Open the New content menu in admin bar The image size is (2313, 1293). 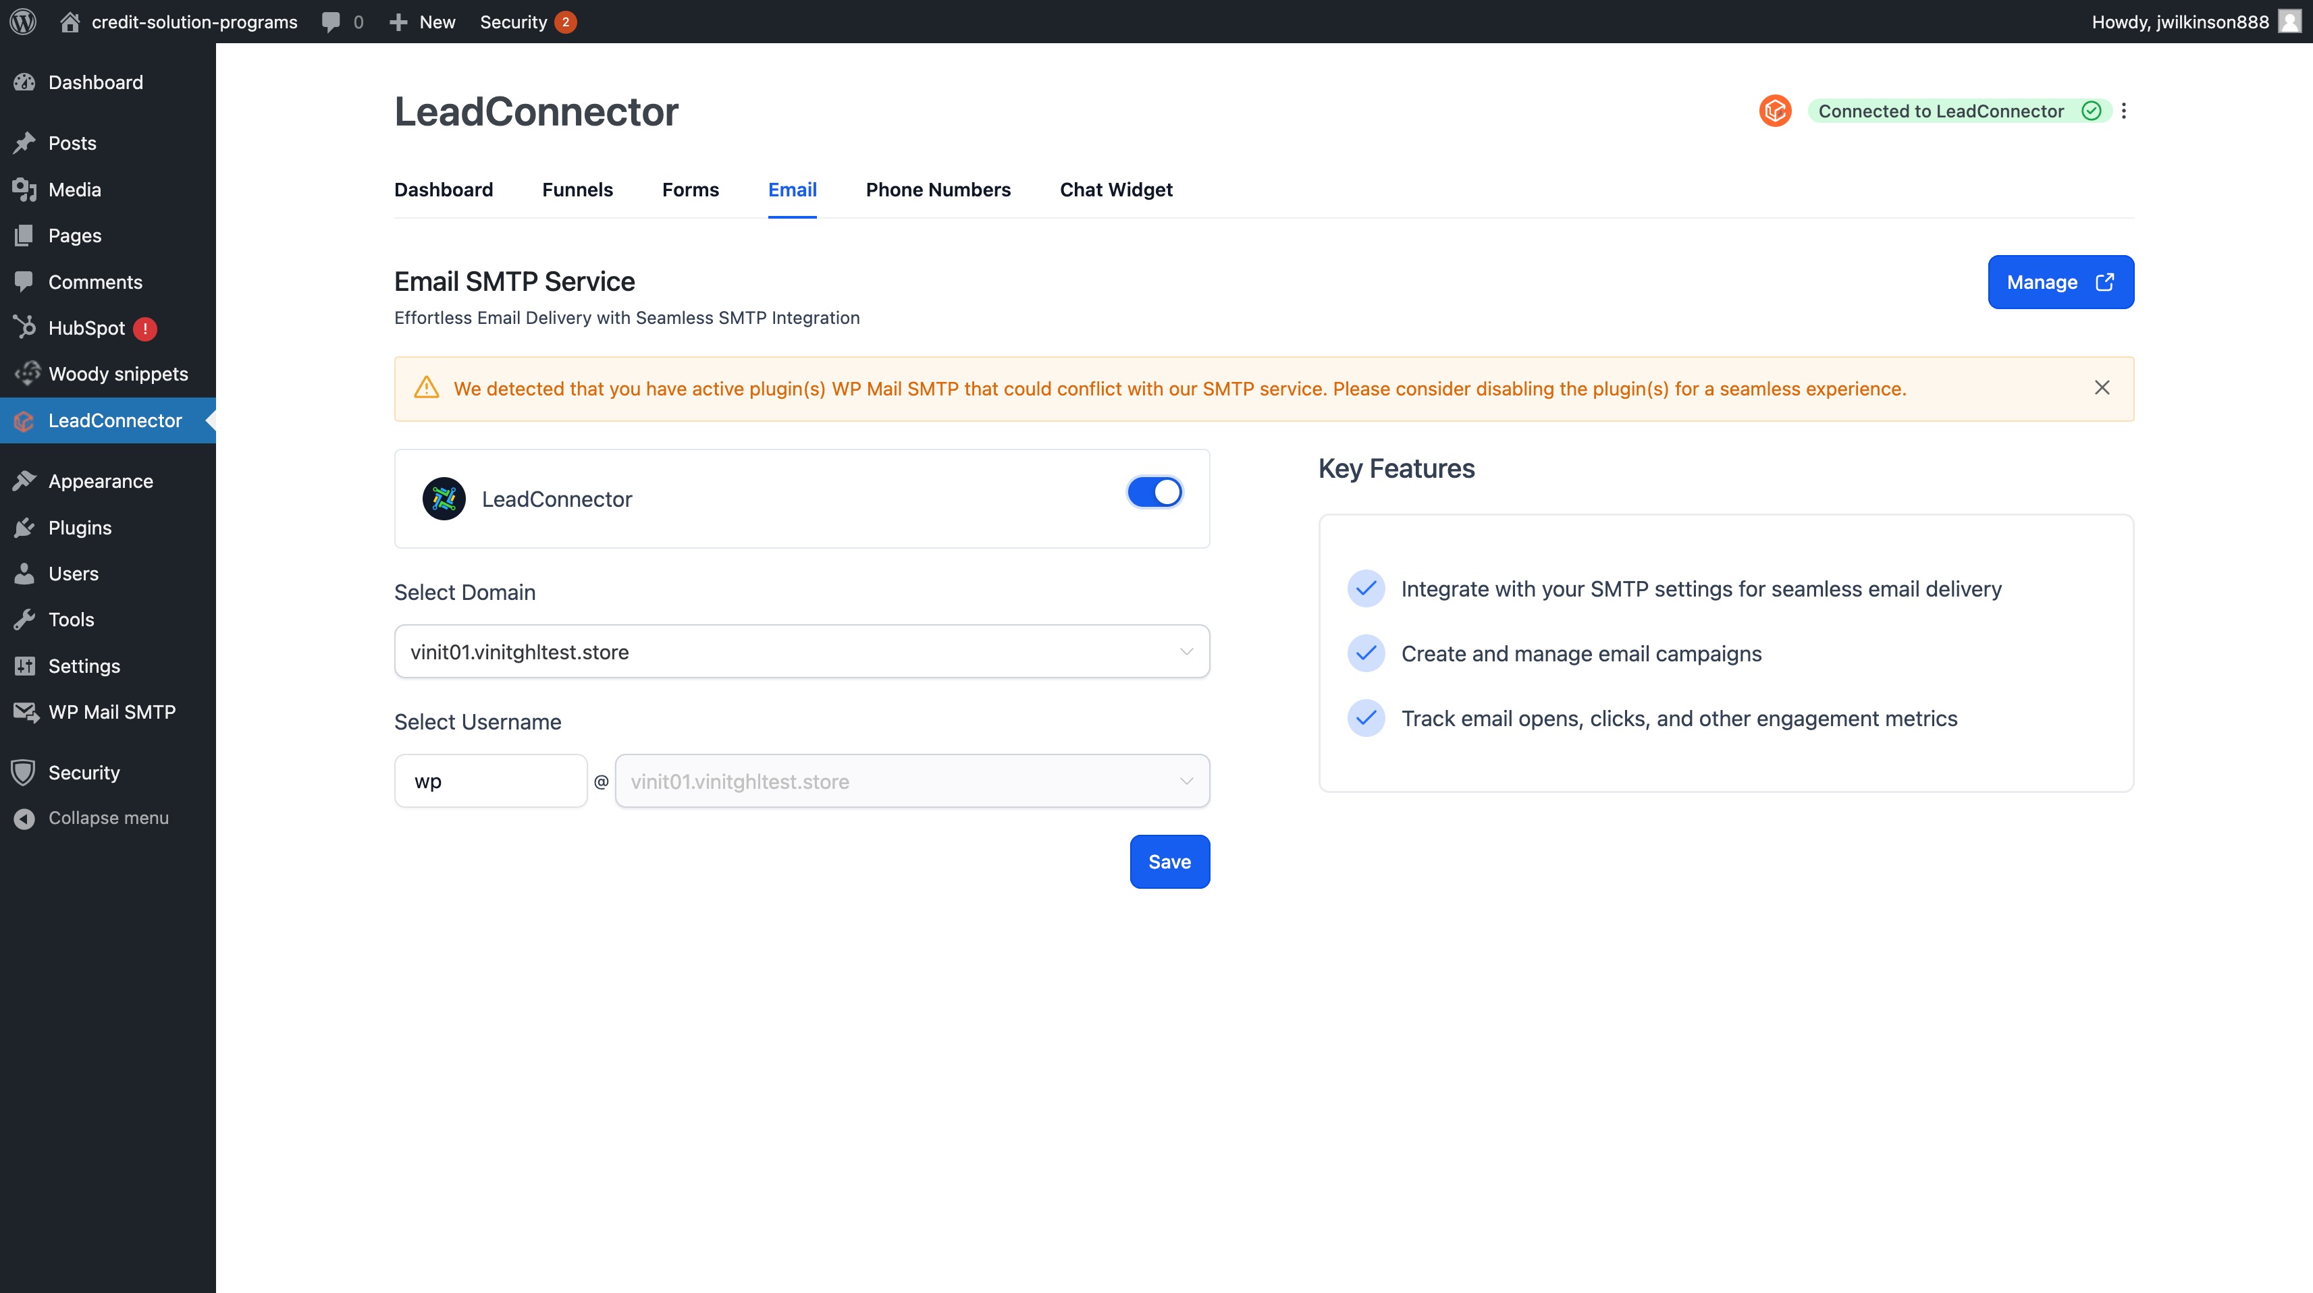422,22
